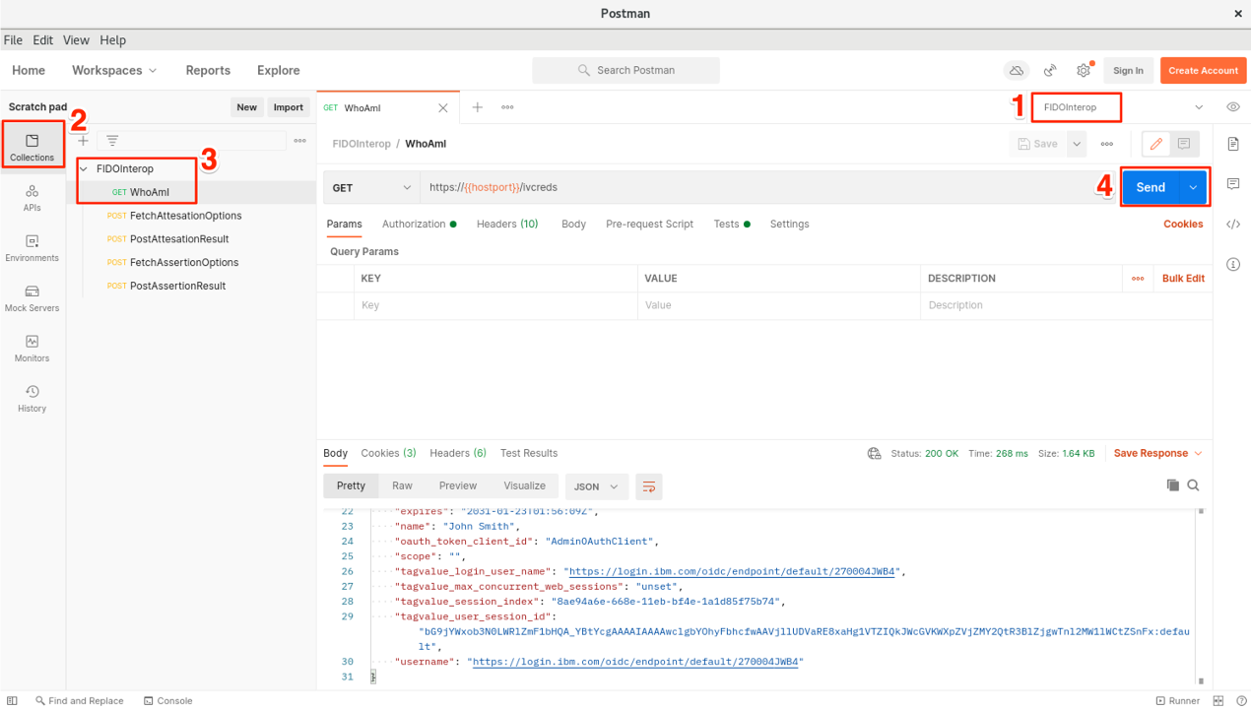Image resolution: width=1251 pixels, height=711 pixels.
Task: Search the response body magnifier icon
Action: 1193,485
